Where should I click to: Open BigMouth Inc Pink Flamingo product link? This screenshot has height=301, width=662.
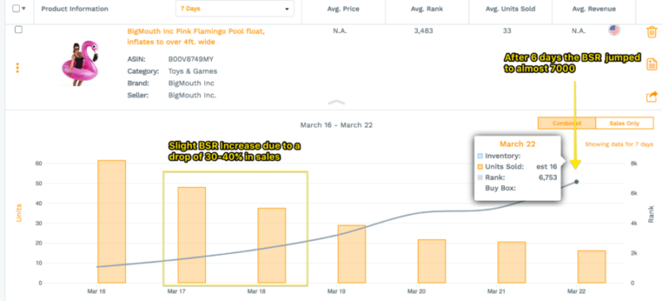click(196, 36)
